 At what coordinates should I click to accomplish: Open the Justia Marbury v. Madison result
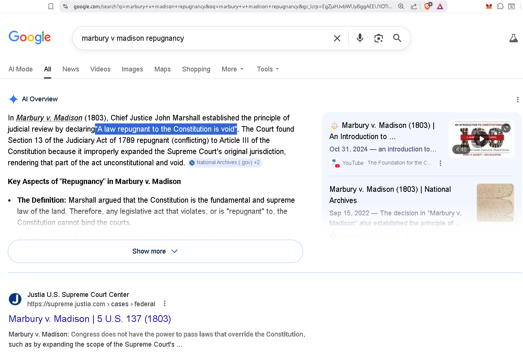tap(90, 319)
